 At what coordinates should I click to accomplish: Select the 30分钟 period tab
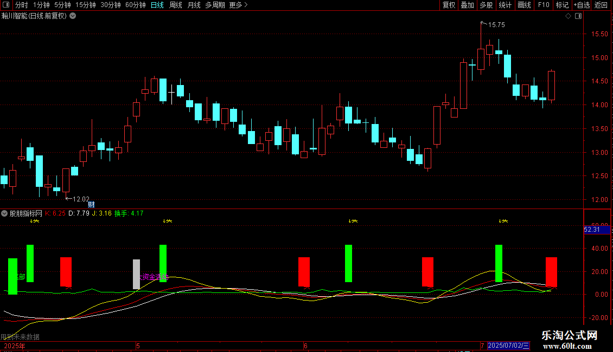pos(111,5)
